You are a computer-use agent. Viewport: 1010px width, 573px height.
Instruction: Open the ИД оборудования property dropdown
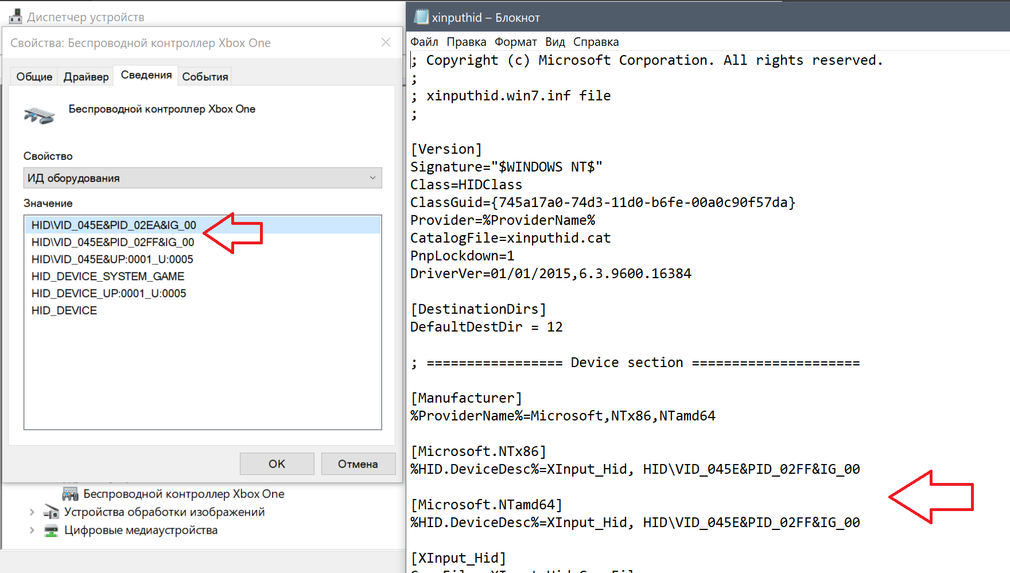coord(203,178)
